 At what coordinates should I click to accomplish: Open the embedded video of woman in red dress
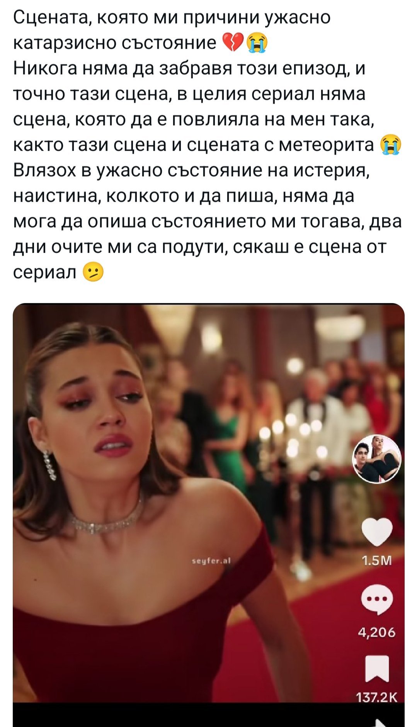pos(209,502)
